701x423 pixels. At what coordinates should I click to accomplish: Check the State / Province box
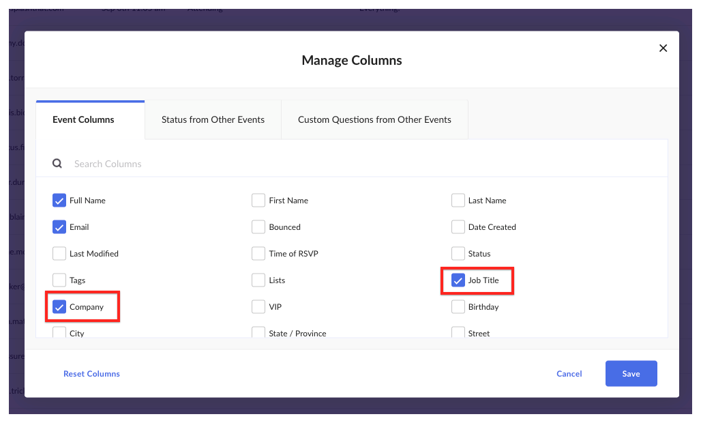coord(258,332)
